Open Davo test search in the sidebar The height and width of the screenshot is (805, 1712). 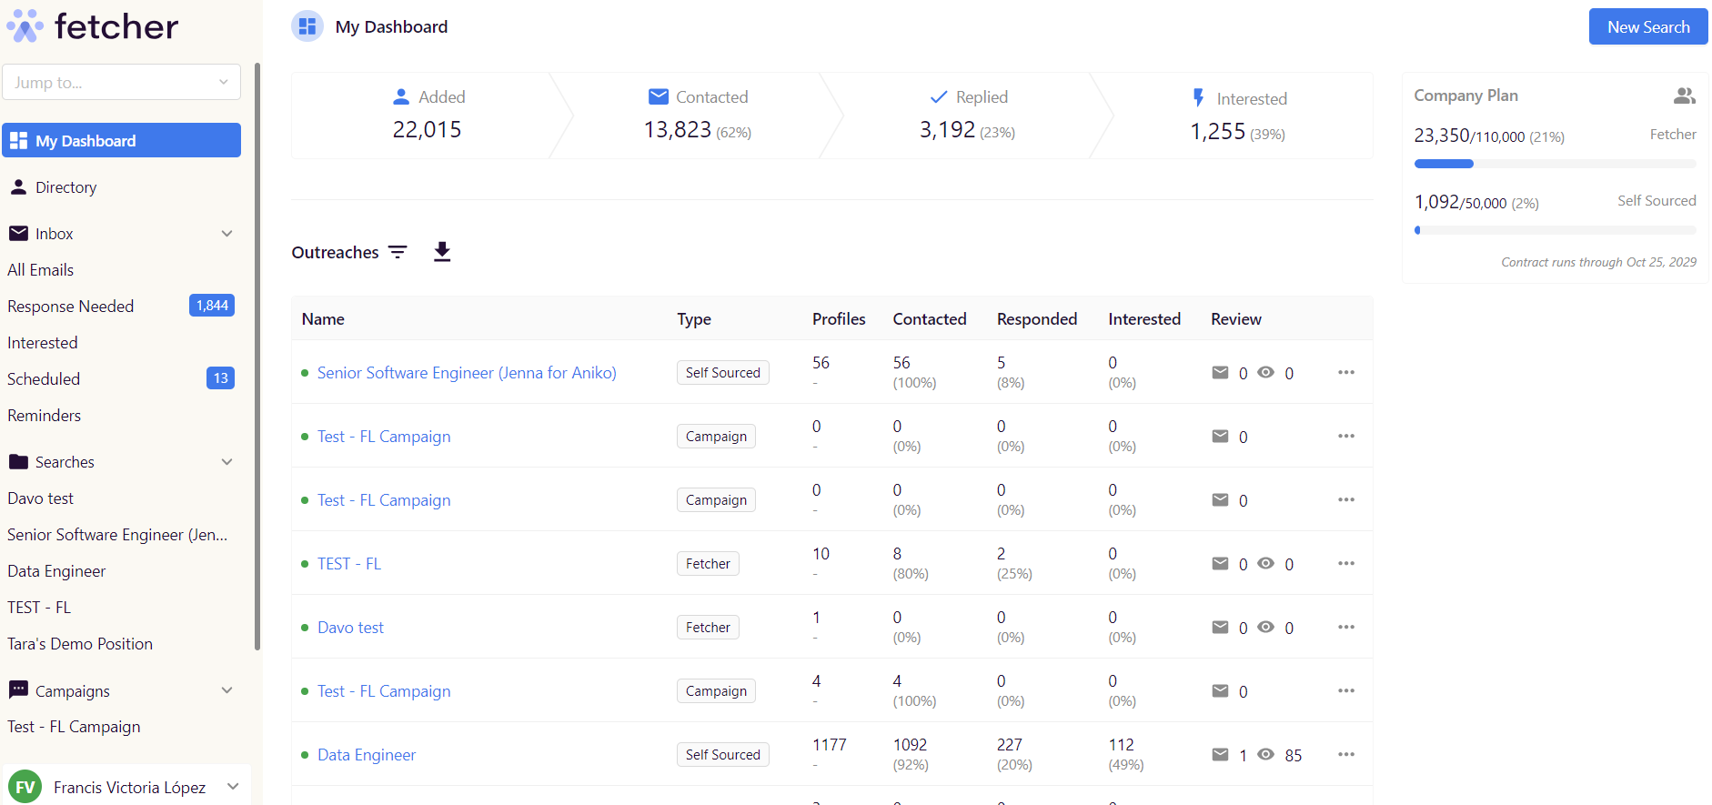(40, 498)
